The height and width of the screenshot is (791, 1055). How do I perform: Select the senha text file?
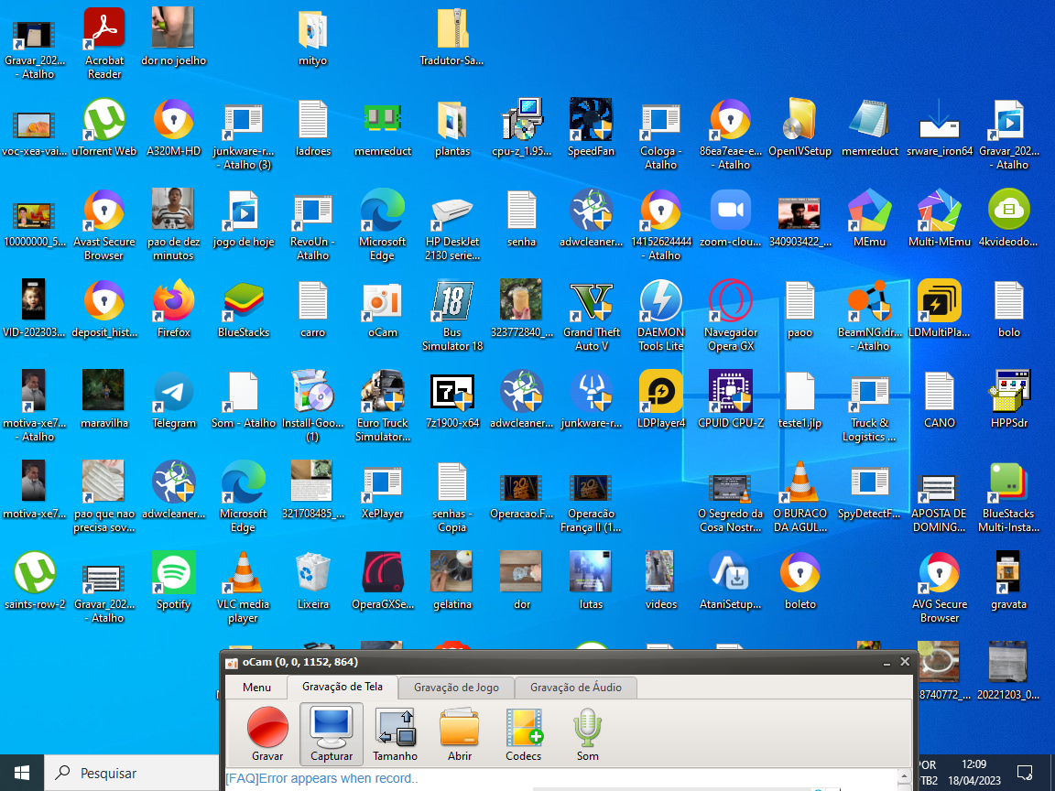click(x=521, y=219)
